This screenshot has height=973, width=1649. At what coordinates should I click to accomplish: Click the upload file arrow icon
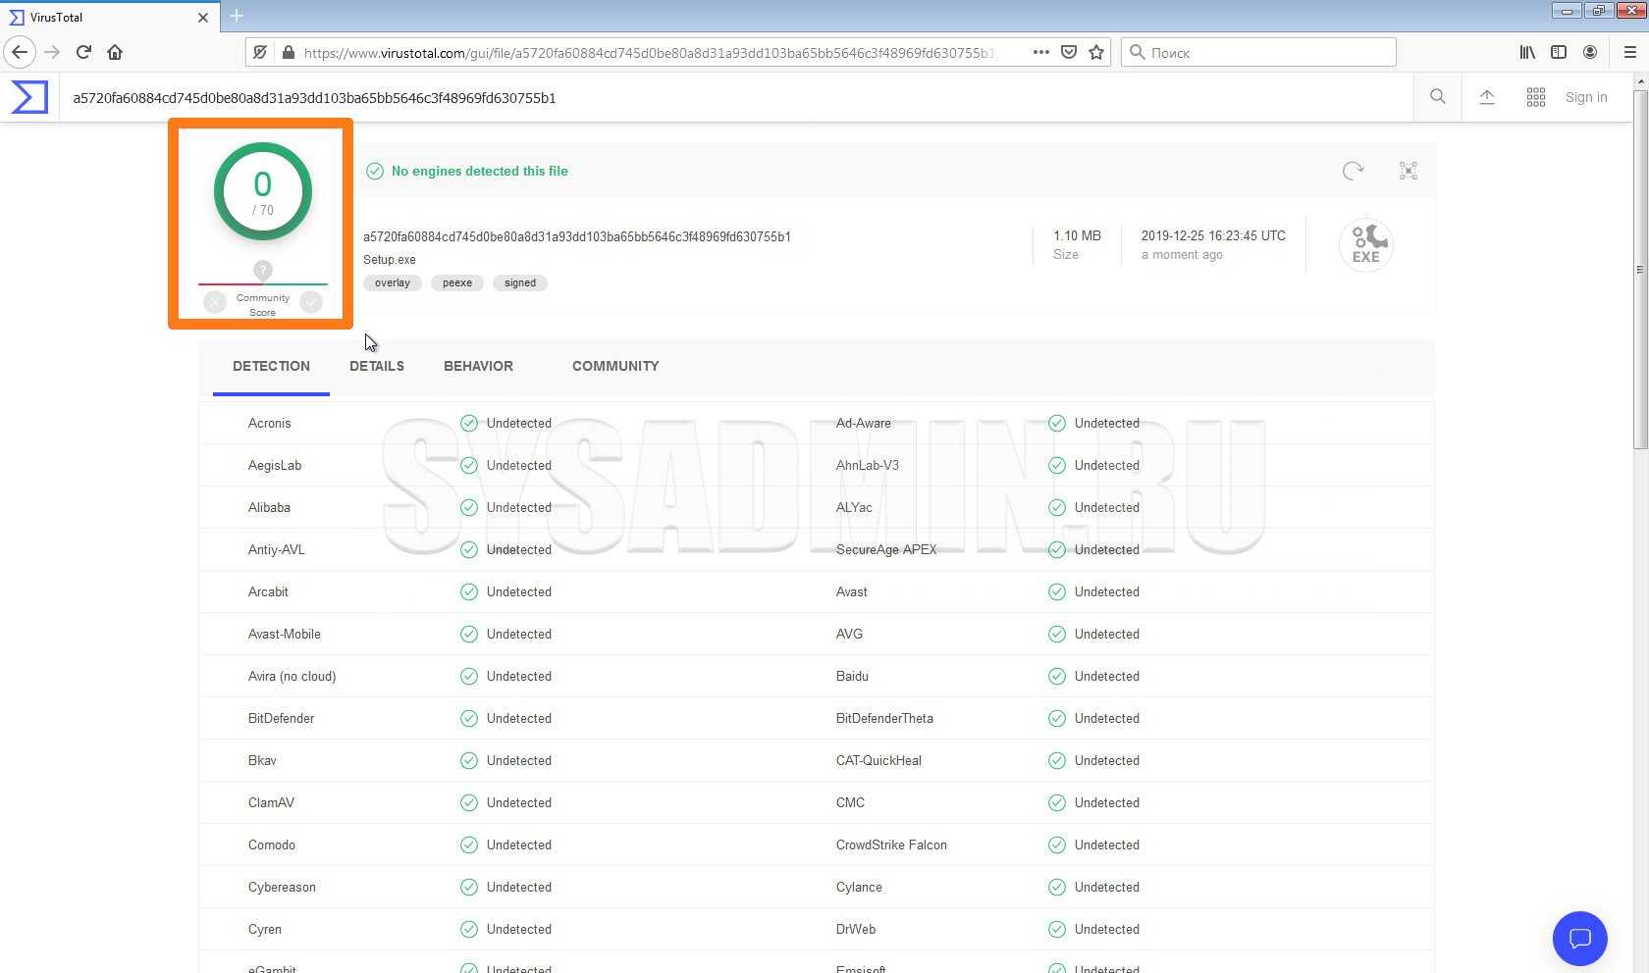click(1486, 97)
